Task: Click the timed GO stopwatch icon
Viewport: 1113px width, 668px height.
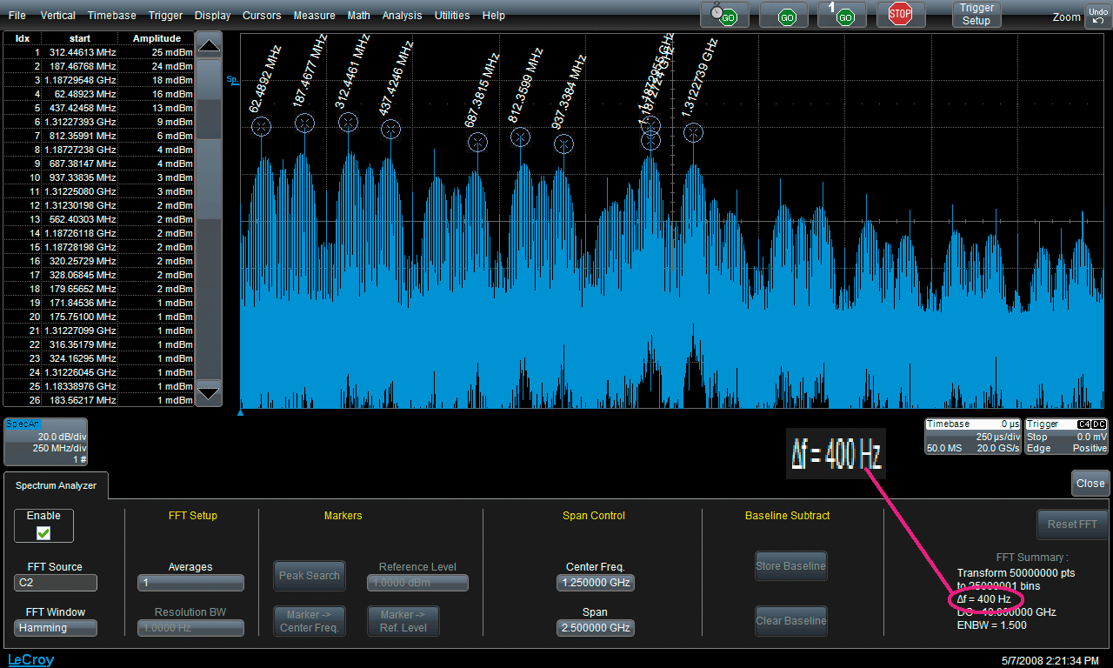Action: [x=724, y=15]
